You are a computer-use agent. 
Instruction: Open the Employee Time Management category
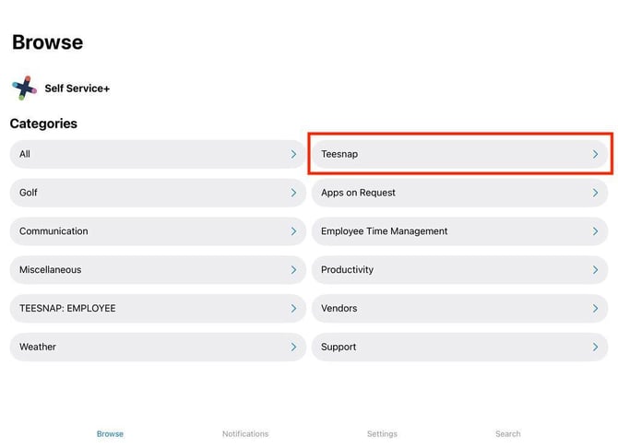pyautogui.click(x=459, y=231)
